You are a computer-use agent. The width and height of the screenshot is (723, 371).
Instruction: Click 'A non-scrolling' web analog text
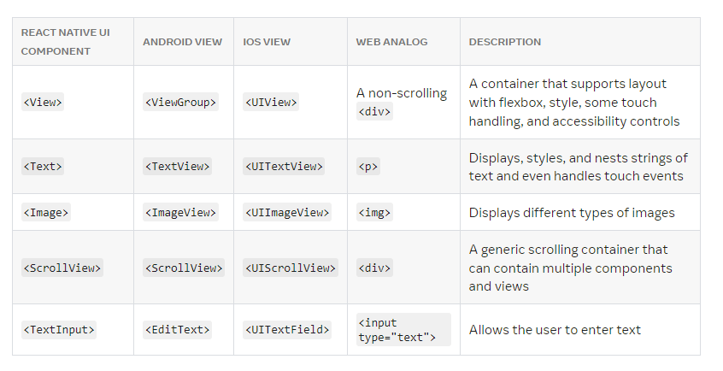(402, 93)
